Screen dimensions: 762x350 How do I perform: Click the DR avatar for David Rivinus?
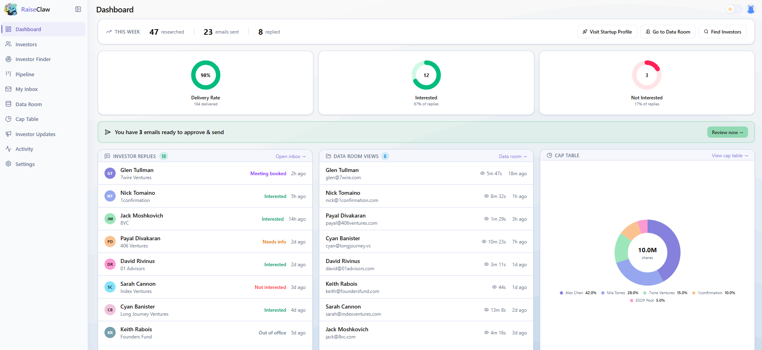coord(110,264)
